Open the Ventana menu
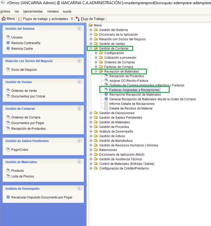Viewport: 211px width, 226px height. [53, 12]
